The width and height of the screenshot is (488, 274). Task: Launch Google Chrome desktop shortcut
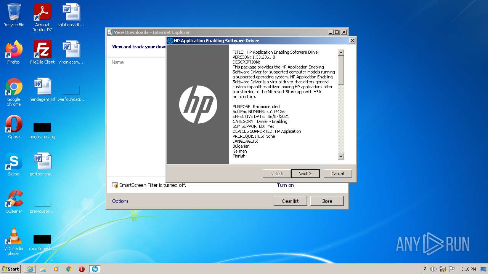point(14,92)
